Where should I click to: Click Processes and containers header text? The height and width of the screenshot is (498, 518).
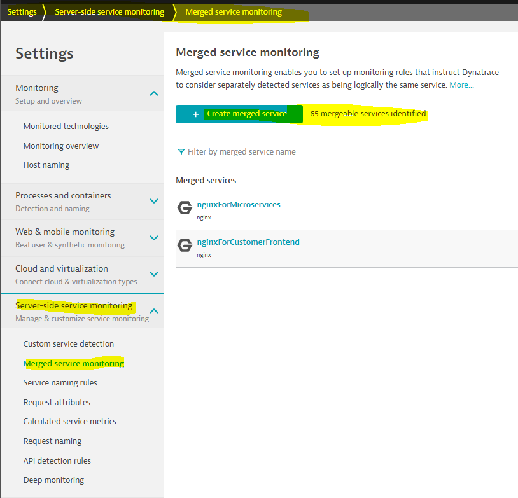click(x=63, y=195)
